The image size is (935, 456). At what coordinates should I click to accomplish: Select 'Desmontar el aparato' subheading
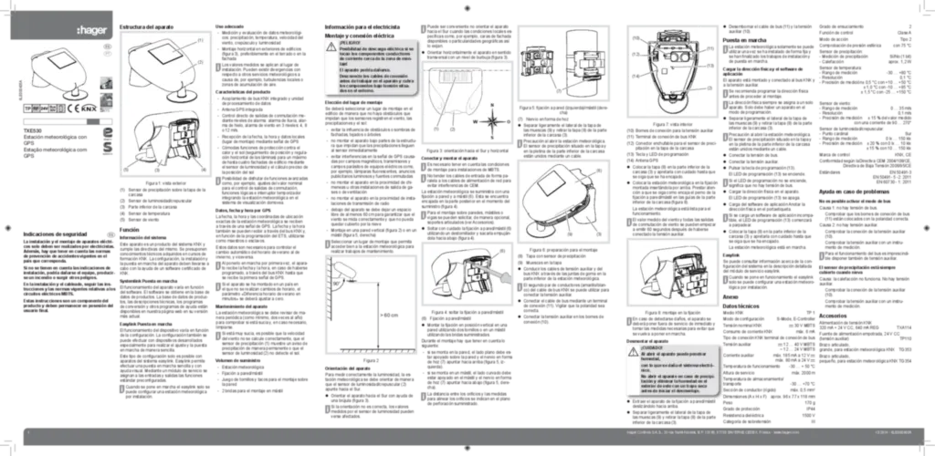[646, 341]
